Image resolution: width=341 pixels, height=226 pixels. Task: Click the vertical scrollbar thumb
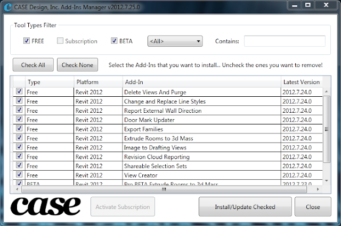click(326, 129)
